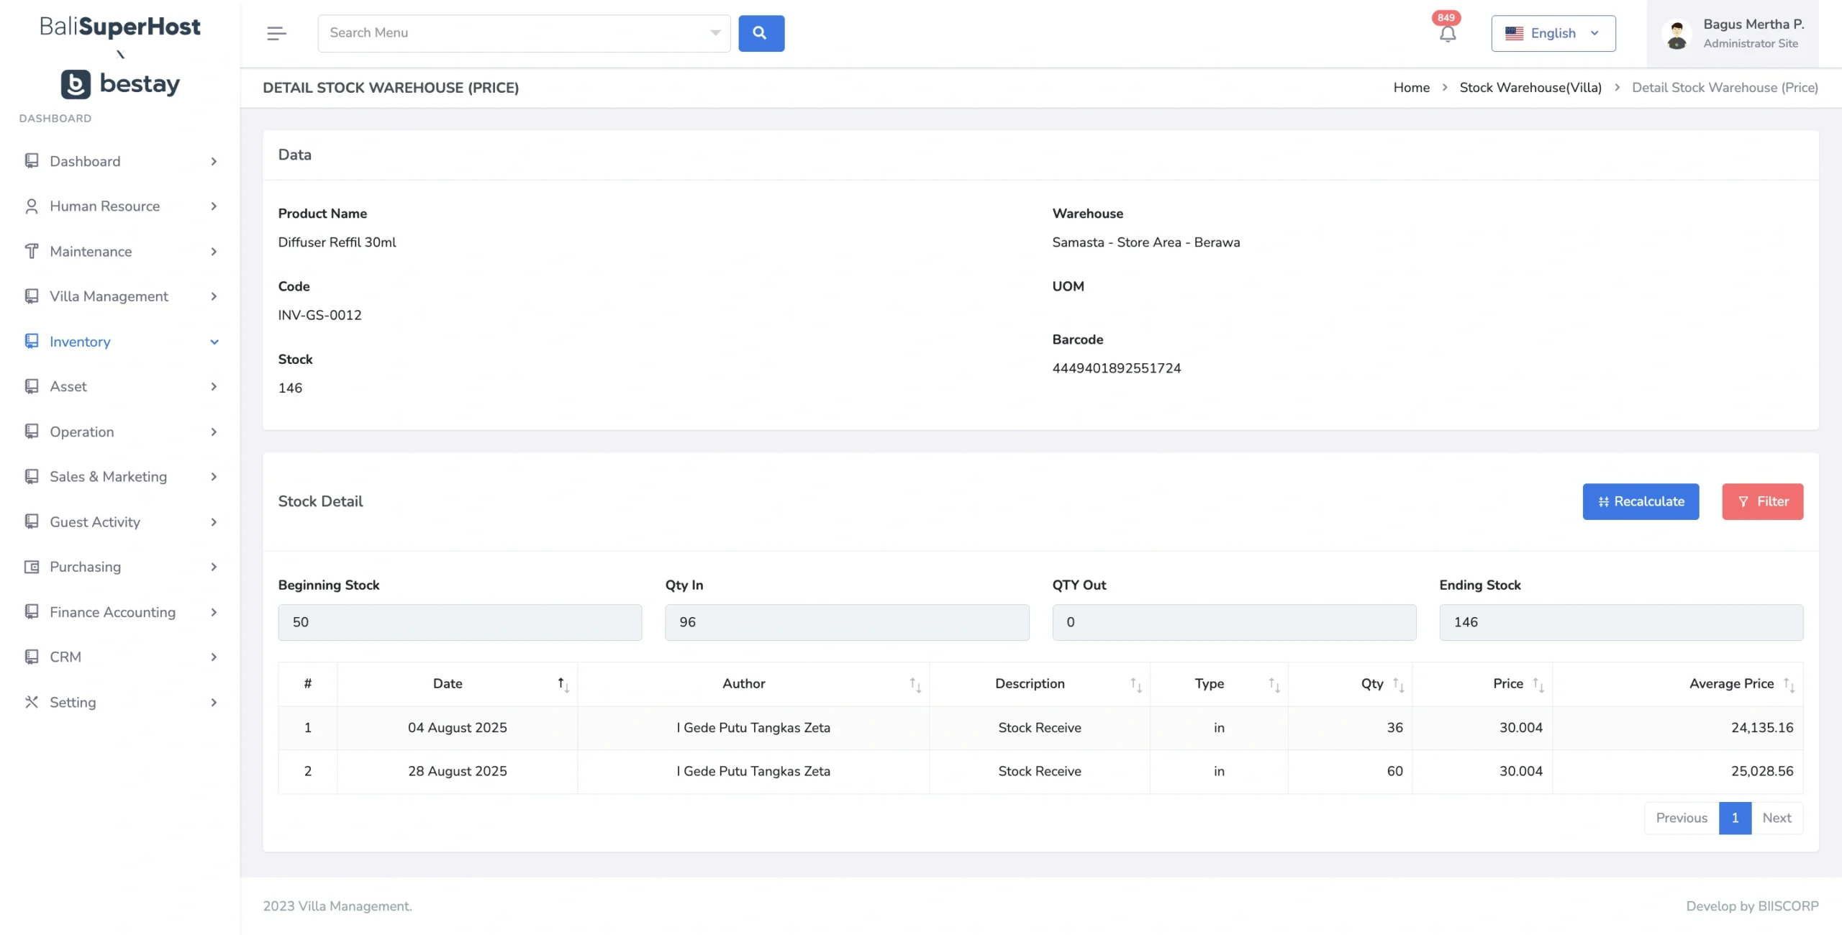Image resolution: width=1842 pixels, height=935 pixels.
Task: Expand Villa Management submenu chevron
Action: pos(214,296)
